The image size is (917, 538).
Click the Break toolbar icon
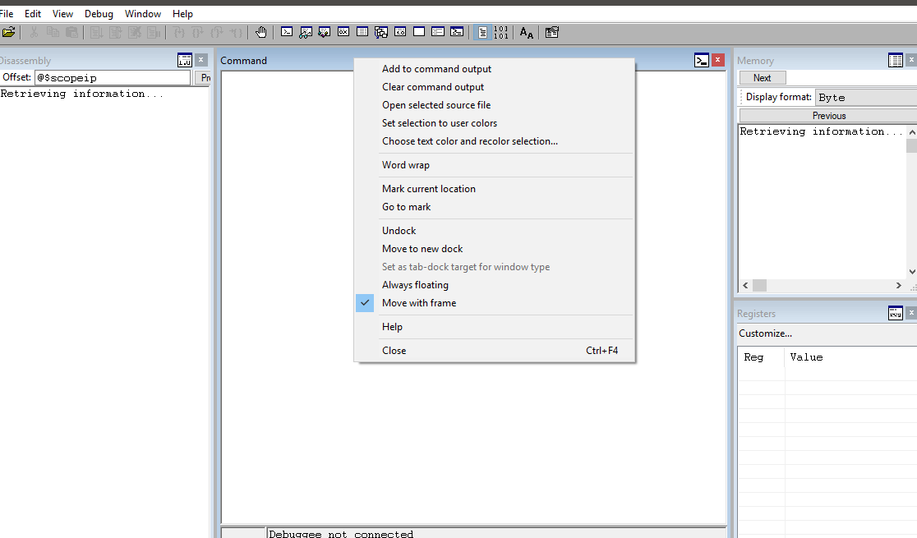coord(153,32)
